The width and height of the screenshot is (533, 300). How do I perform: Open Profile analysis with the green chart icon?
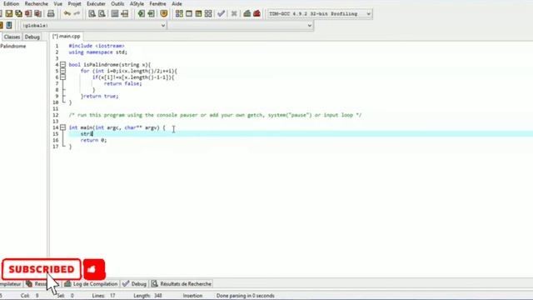point(247,13)
